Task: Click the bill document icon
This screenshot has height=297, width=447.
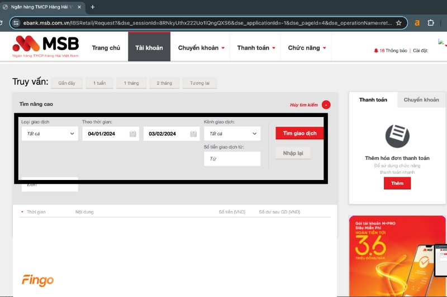Action: click(x=397, y=136)
